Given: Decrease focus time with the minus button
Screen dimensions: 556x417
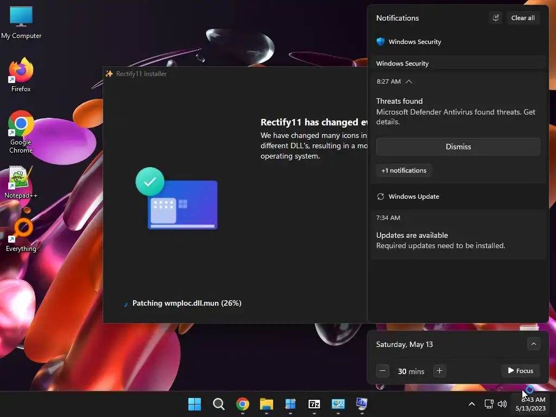Looking at the screenshot, I should coord(383,371).
